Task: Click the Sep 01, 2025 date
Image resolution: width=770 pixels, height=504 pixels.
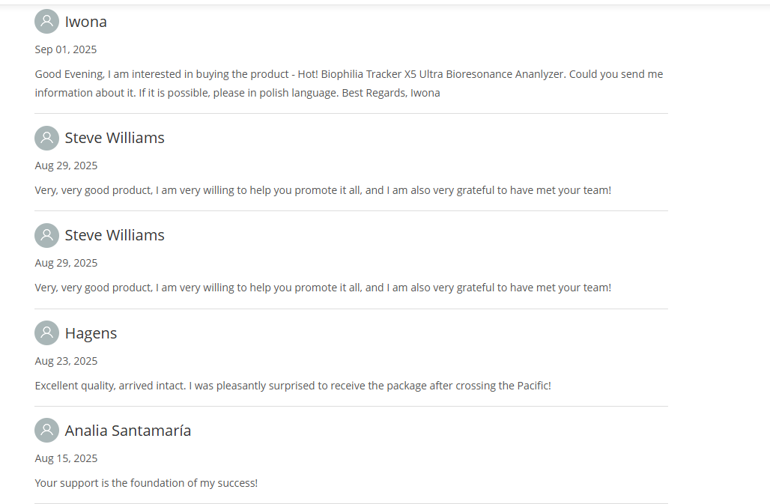Action: tap(66, 49)
